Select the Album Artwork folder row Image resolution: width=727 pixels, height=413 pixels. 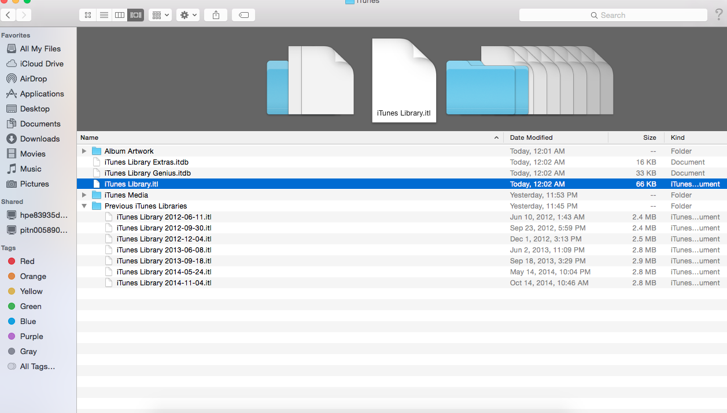pyautogui.click(x=402, y=151)
